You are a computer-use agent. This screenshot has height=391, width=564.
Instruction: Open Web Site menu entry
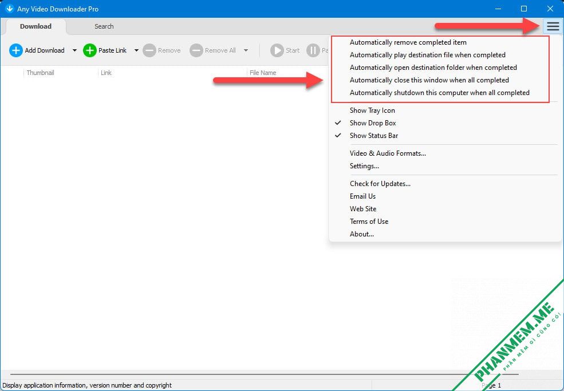445,208
